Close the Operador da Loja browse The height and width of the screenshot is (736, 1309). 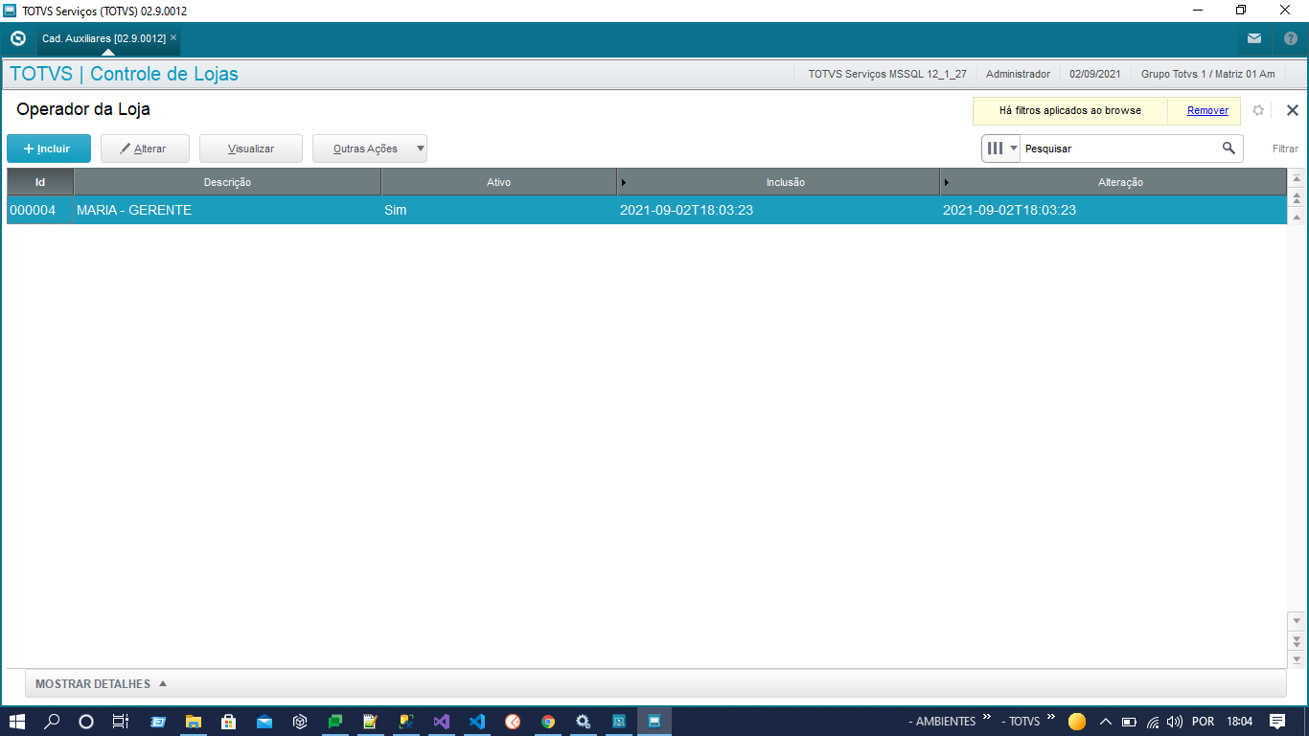click(x=1292, y=110)
